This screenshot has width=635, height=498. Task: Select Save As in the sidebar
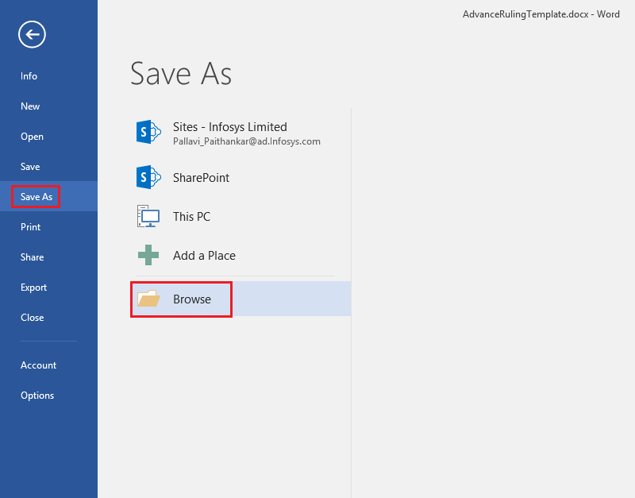click(x=48, y=196)
